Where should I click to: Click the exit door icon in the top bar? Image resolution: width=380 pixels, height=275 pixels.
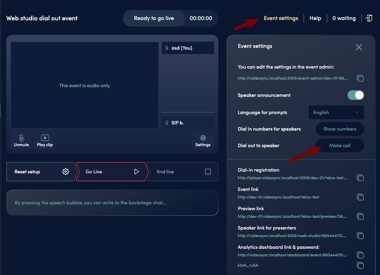click(369, 18)
